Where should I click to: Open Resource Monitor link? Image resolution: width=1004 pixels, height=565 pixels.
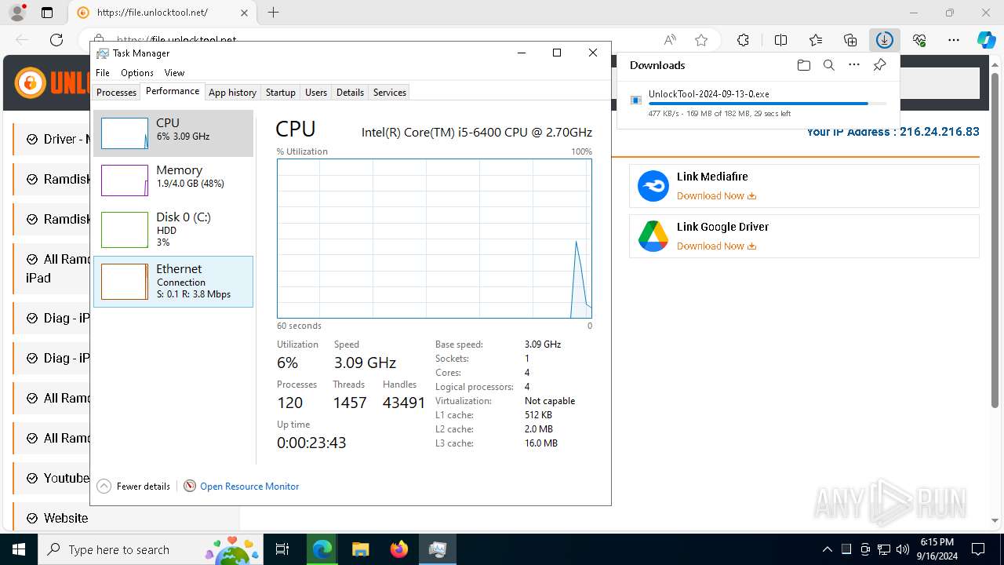[249, 487]
